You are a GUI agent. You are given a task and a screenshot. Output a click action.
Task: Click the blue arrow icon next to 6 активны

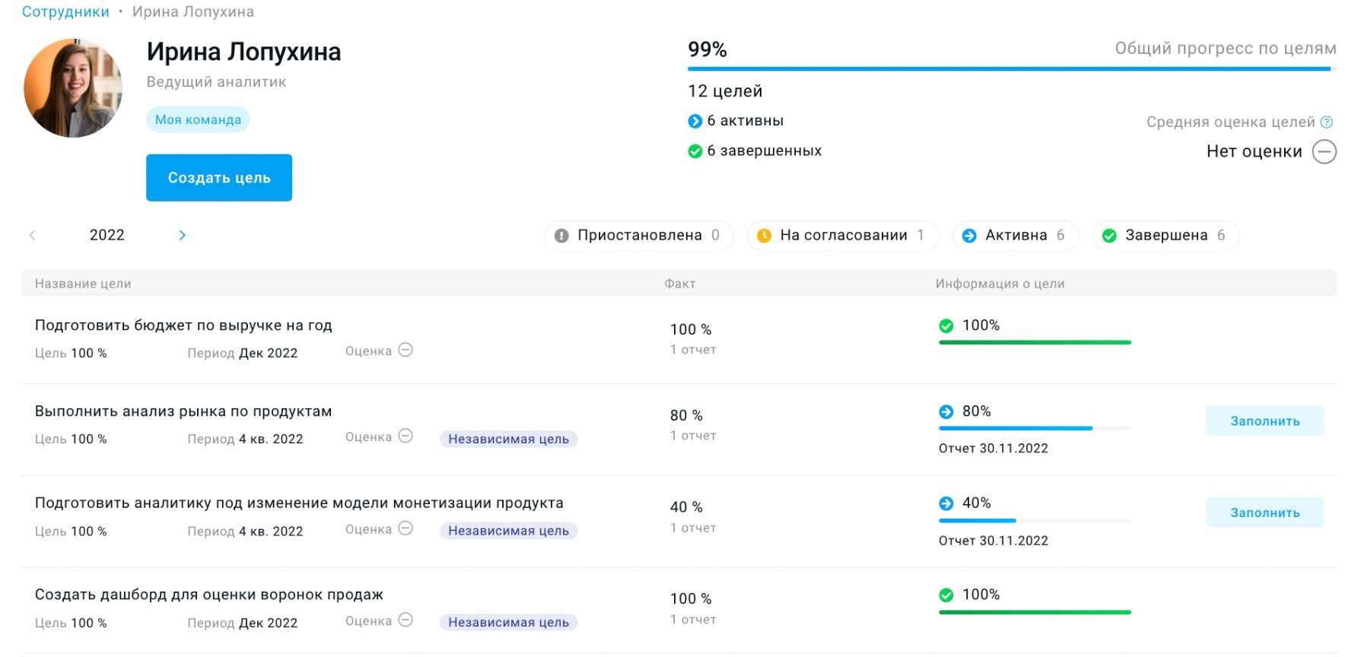coord(695,121)
